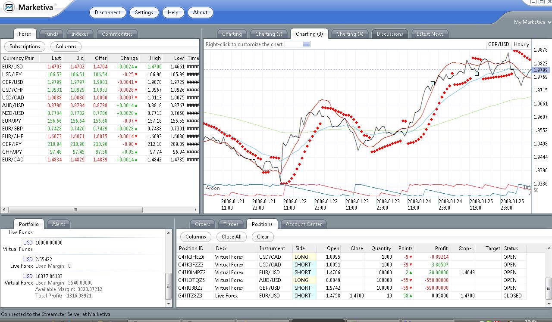Click the Portfolio panel scroll-down arrow

click(x=169, y=304)
